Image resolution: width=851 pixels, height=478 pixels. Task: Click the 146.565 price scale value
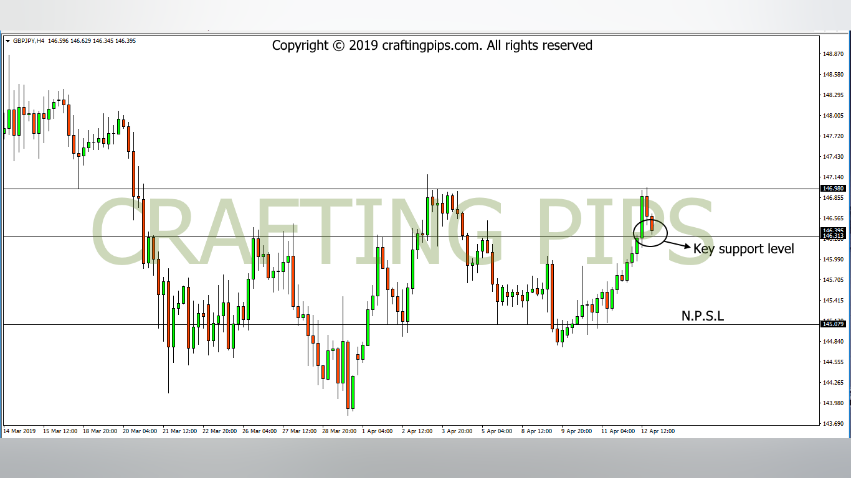(x=833, y=218)
